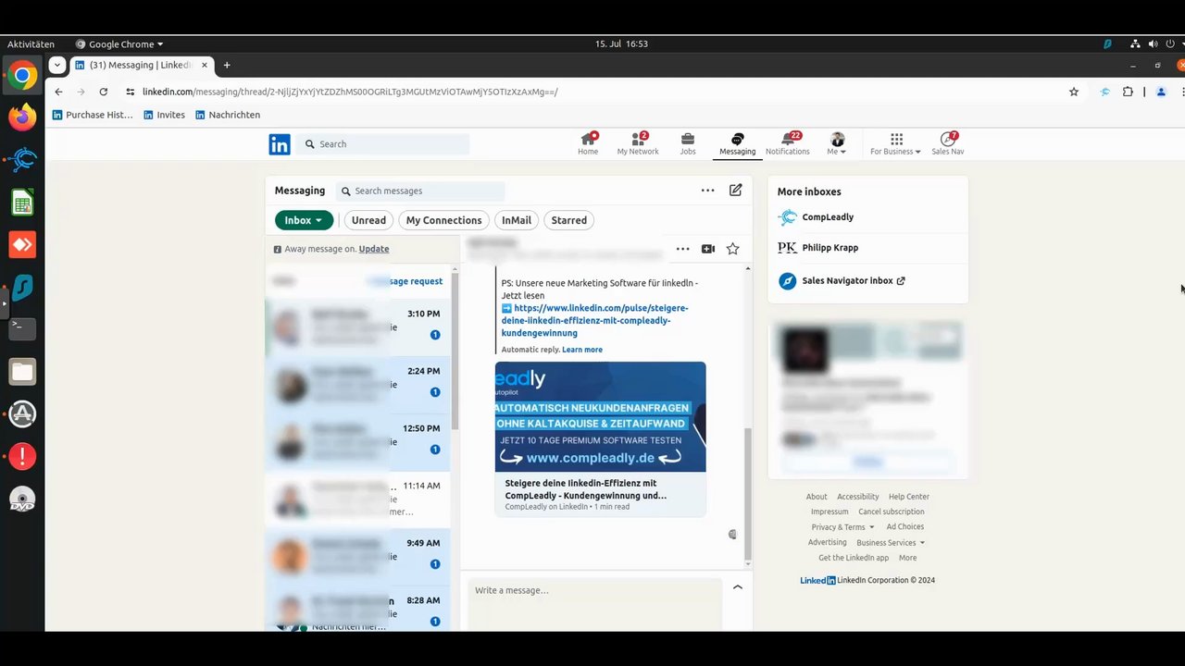Screen dimensions: 1185x666
Task: Open the 12:50 PM conversation
Action: pyautogui.click(x=357, y=442)
